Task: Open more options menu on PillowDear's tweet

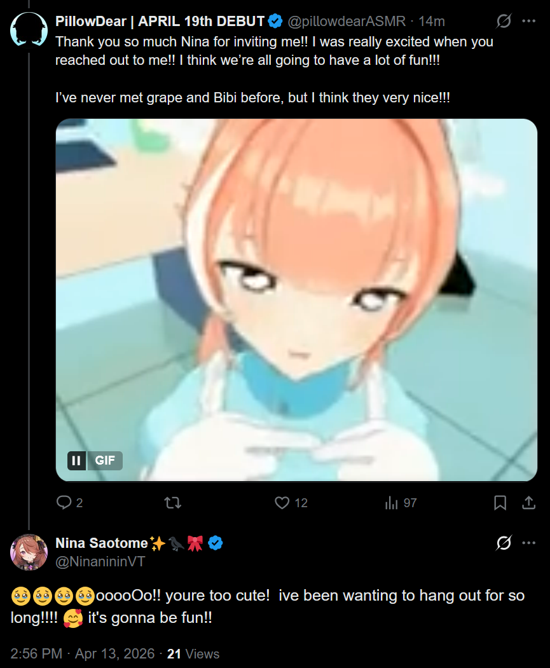Action: [528, 21]
